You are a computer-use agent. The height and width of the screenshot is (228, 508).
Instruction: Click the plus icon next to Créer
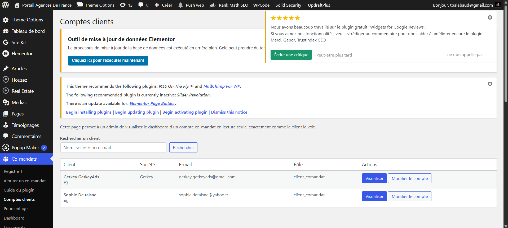pyautogui.click(x=157, y=5)
